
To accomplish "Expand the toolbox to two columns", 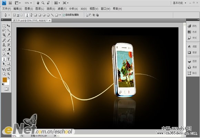I will (2, 20).
